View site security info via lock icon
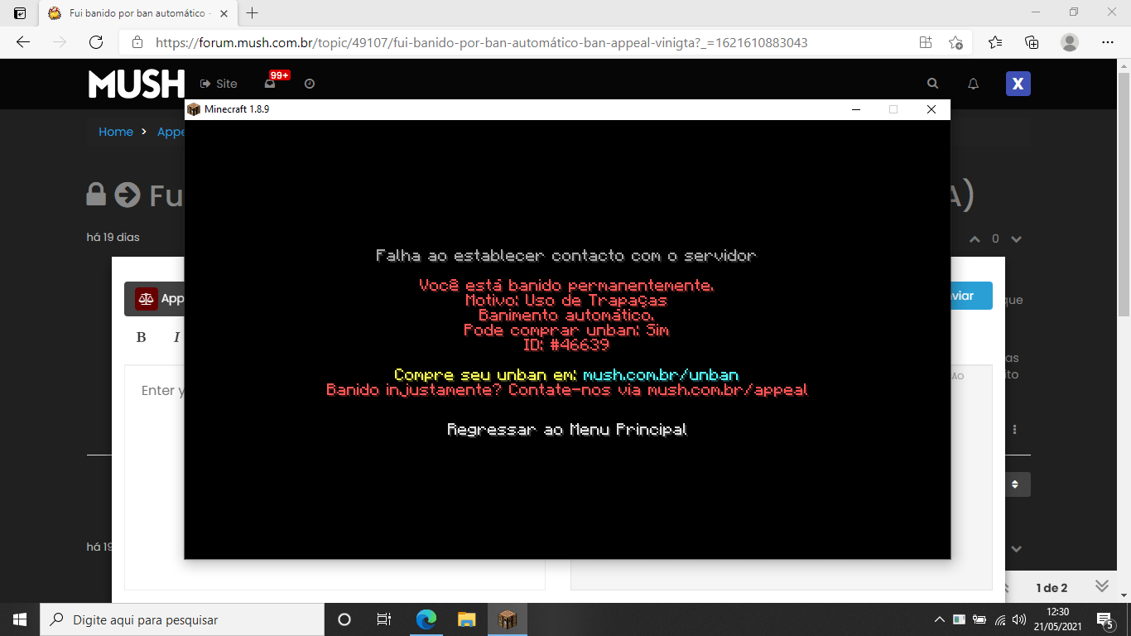The height and width of the screenshot is (636, 1131). click(137, 42)
